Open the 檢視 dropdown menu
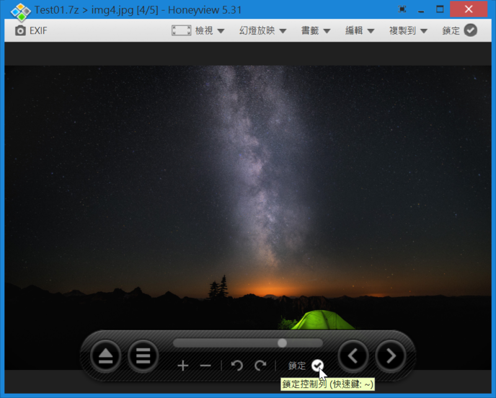The height and width of the screenshot is (398, 496). 210,31
